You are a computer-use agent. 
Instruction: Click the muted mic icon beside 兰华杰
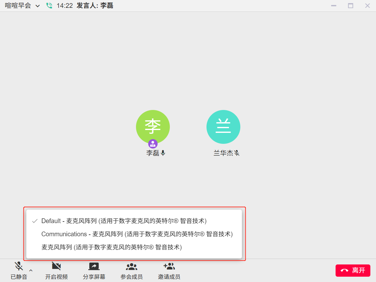click(x=237, y=153)
